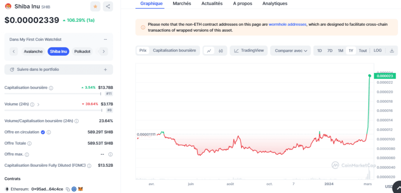
Task: Open info icon next to Fully Diluted (FDMC)
Action: pos(89,166)
